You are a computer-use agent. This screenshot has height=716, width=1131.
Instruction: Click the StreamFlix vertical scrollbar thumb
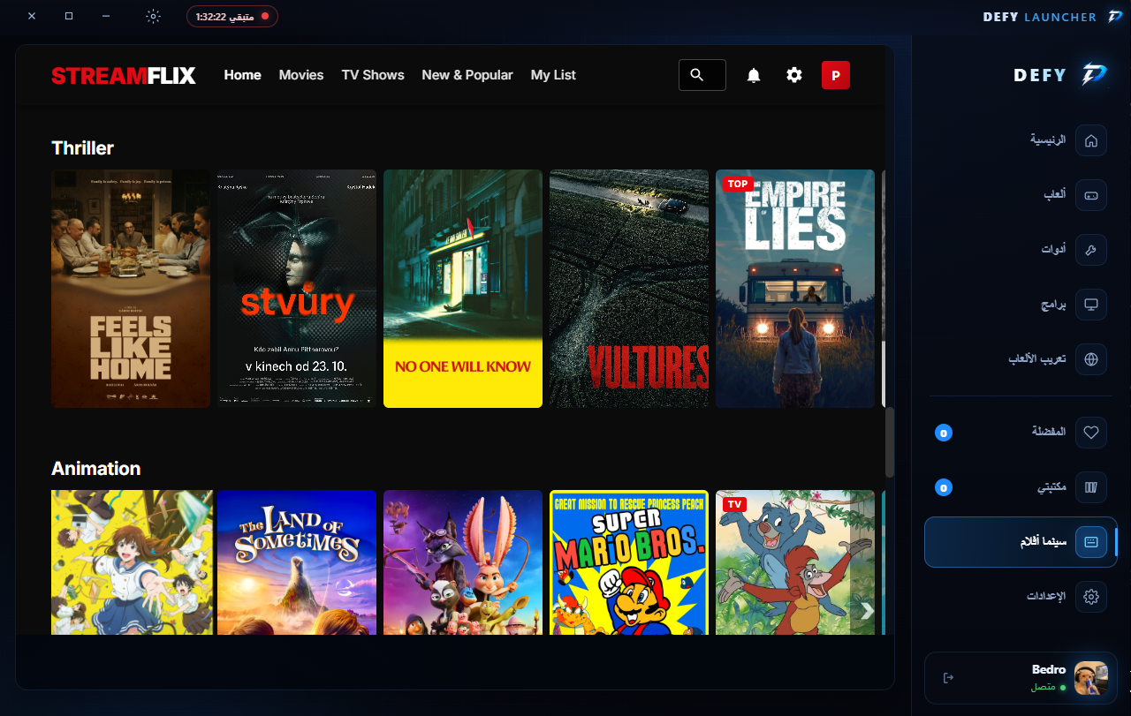(890, 442)
